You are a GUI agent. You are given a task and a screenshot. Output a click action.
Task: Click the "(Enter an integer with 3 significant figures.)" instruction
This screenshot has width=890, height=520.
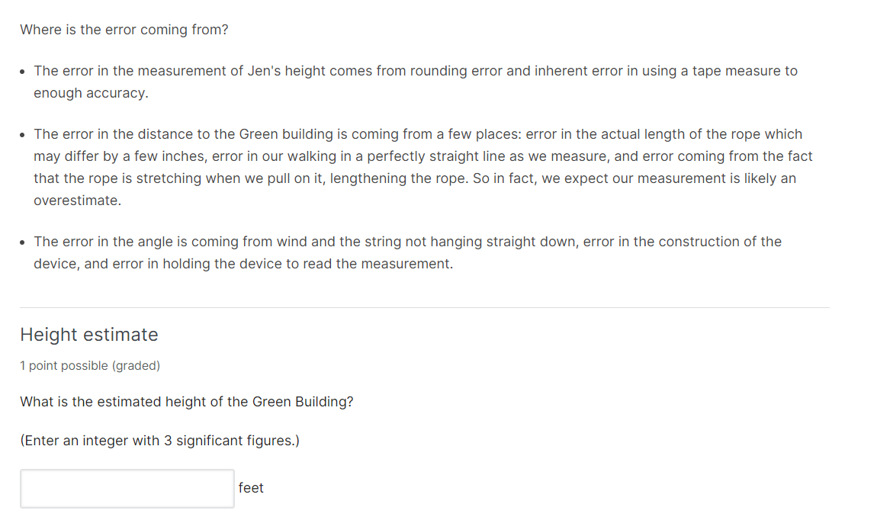(x=160, y=440)
